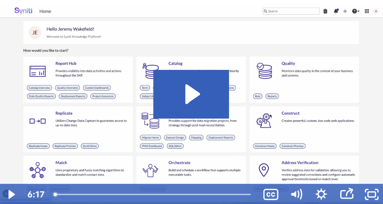Open SQL Editor chip
Viewport: 383px width, 204px height.
[x=175, y=146]
